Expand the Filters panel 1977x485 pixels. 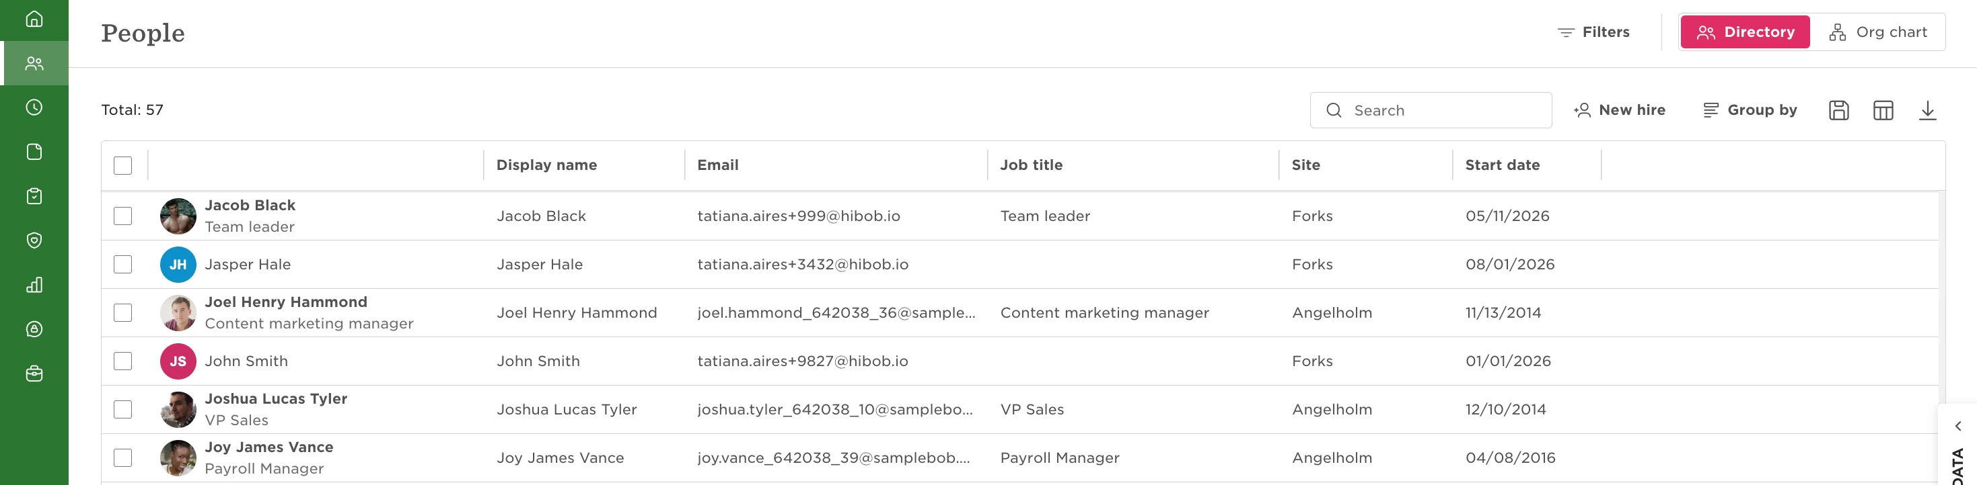(1593, 32)
